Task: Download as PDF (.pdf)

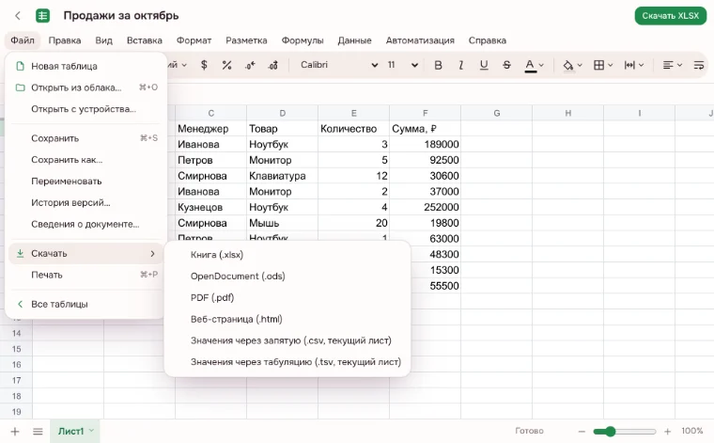Action: (x=287, y=297)
